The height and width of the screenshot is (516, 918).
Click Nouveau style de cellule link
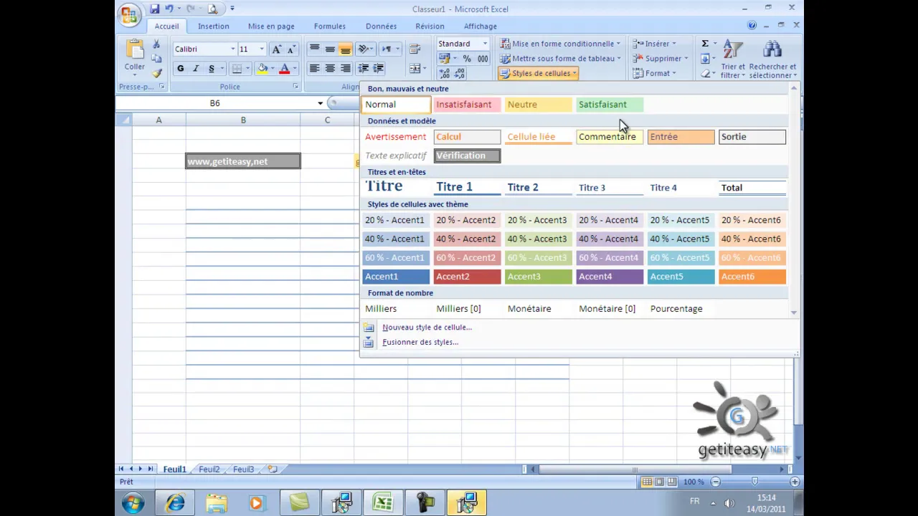click(427, 328)
